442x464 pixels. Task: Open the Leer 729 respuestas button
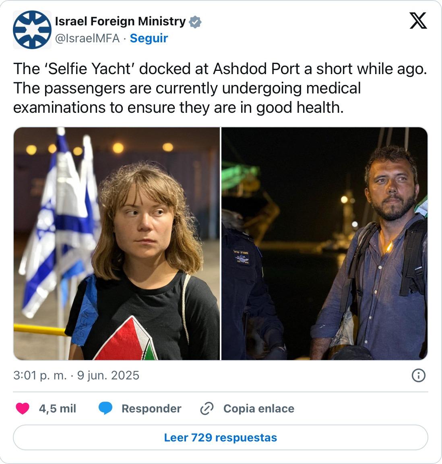coord(221,437)
